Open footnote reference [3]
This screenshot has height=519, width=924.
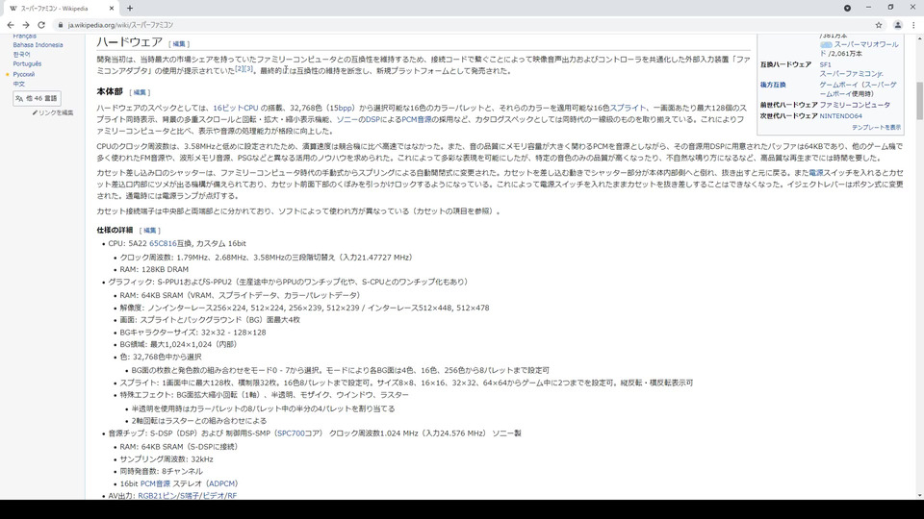click(248, 69)
